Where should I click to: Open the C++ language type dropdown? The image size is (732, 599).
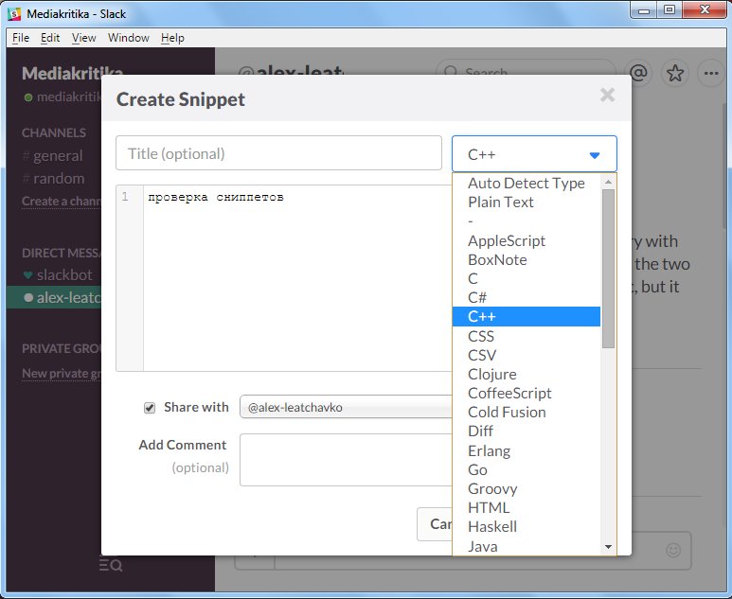[x=534, y=154]
